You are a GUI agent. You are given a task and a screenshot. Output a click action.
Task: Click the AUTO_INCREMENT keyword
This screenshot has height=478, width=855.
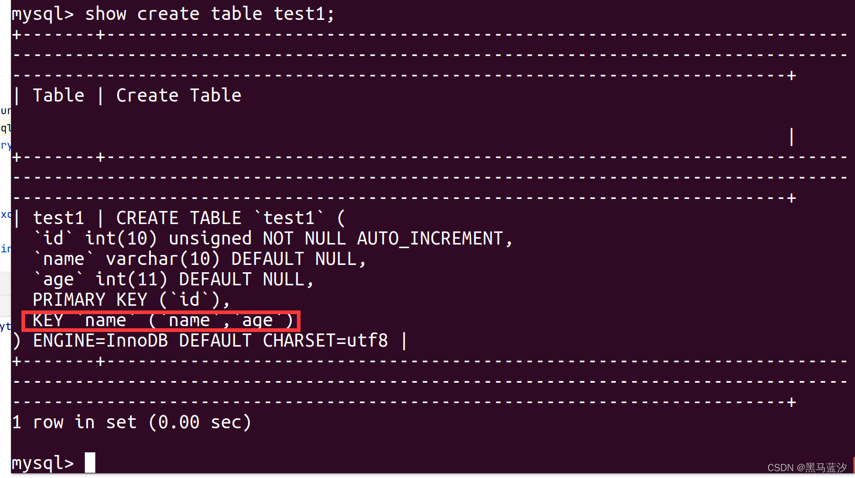[430, 238]
